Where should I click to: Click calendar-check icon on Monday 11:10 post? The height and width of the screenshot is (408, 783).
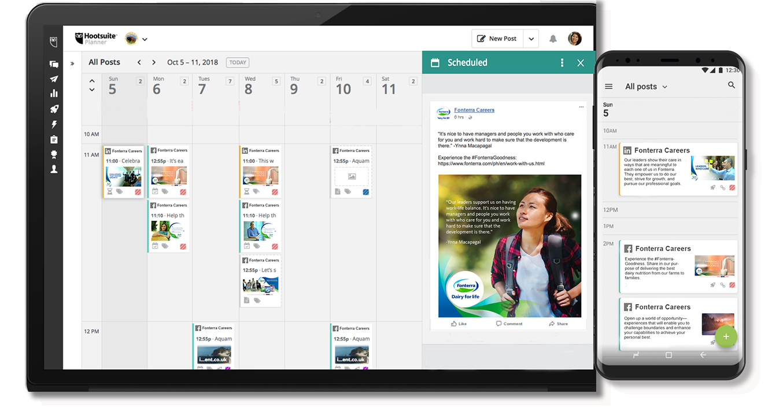[x=155, y=246]
